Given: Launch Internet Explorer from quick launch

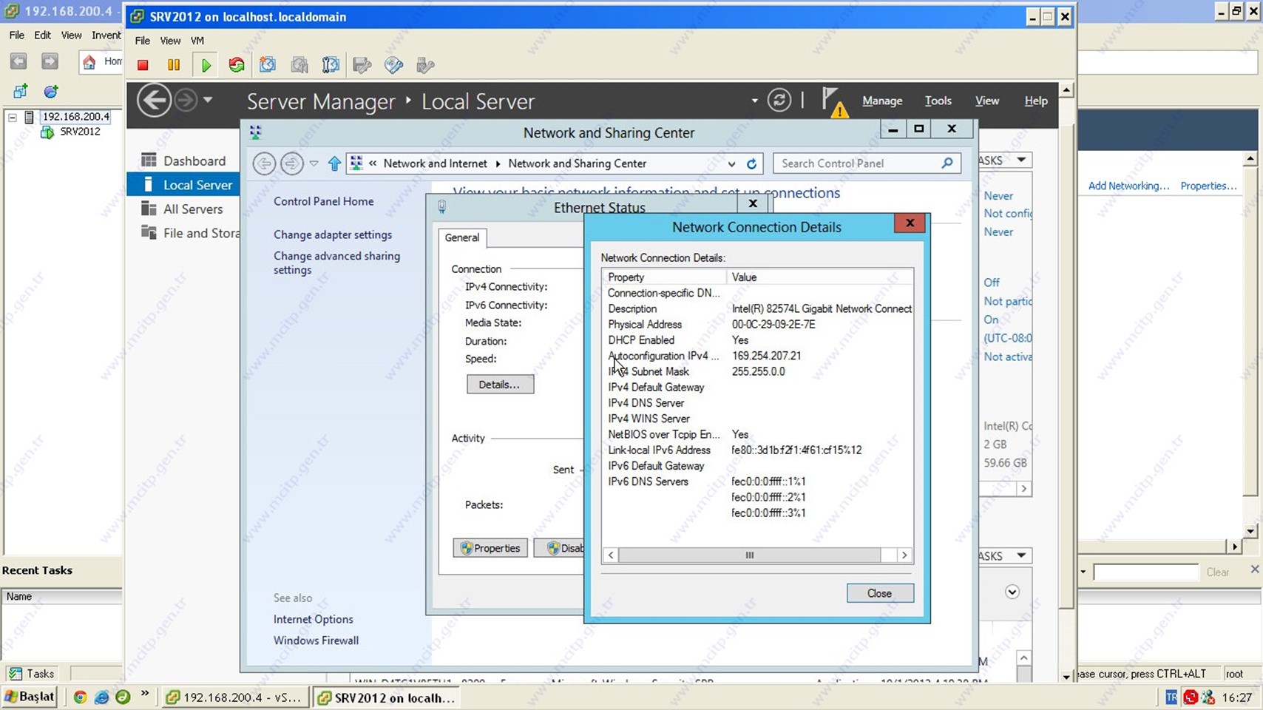Looking at the screenshot, I should point(101,697).
